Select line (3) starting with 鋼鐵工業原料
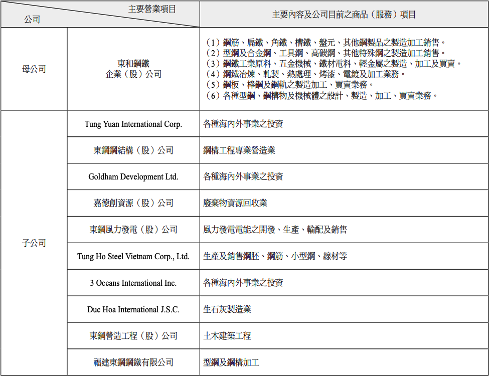 tap(334, 63)
